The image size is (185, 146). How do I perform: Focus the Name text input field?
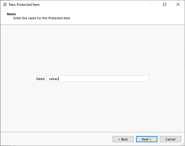click(98, 79)
